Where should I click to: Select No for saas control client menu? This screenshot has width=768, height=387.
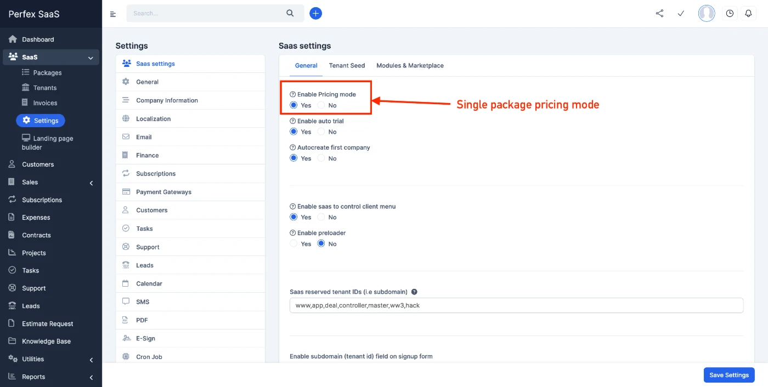[321, 217]
